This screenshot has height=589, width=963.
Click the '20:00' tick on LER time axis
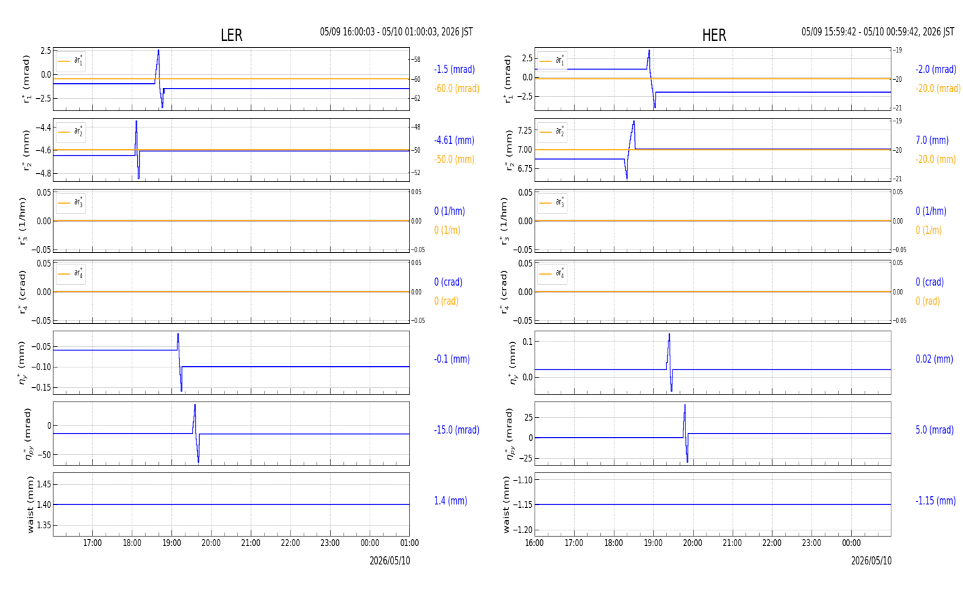click(x=211, y=543)
